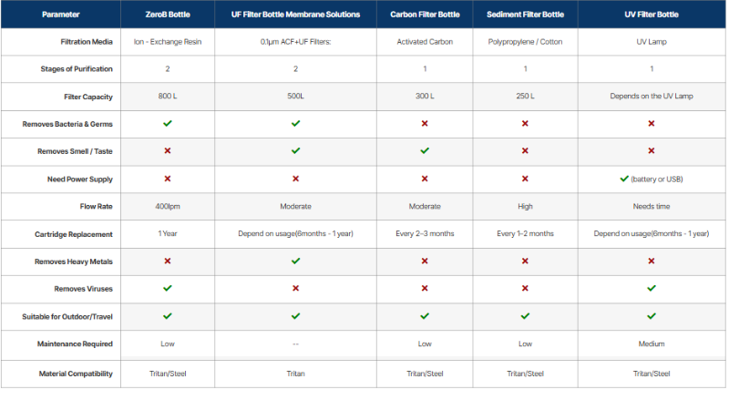Click UF Filter Bottle check for Removes Heavy Metals
Viewport: 729px width, 410px height.
coord(295,261)
